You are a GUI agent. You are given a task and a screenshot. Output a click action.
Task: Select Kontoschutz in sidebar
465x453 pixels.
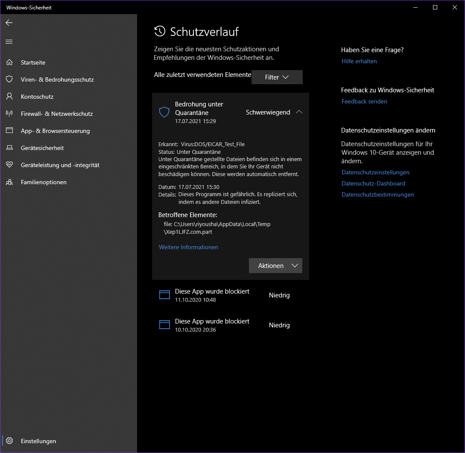click(x=68, y=97)
